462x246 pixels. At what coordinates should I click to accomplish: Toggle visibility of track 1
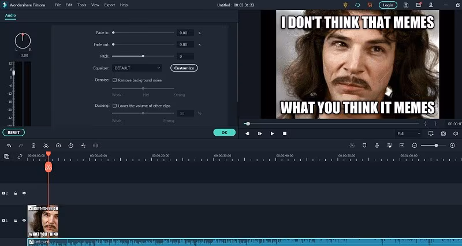click(x=24, y=221)
